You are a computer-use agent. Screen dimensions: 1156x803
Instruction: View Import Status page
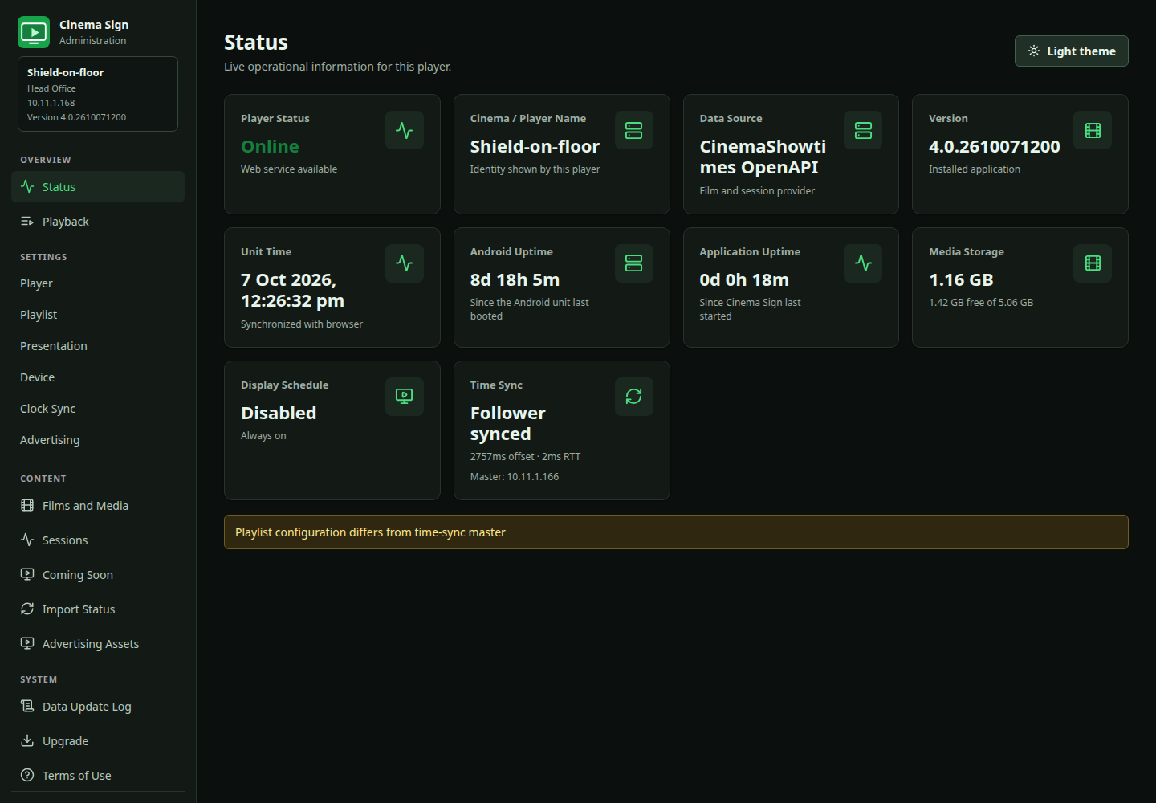point(98,609)
